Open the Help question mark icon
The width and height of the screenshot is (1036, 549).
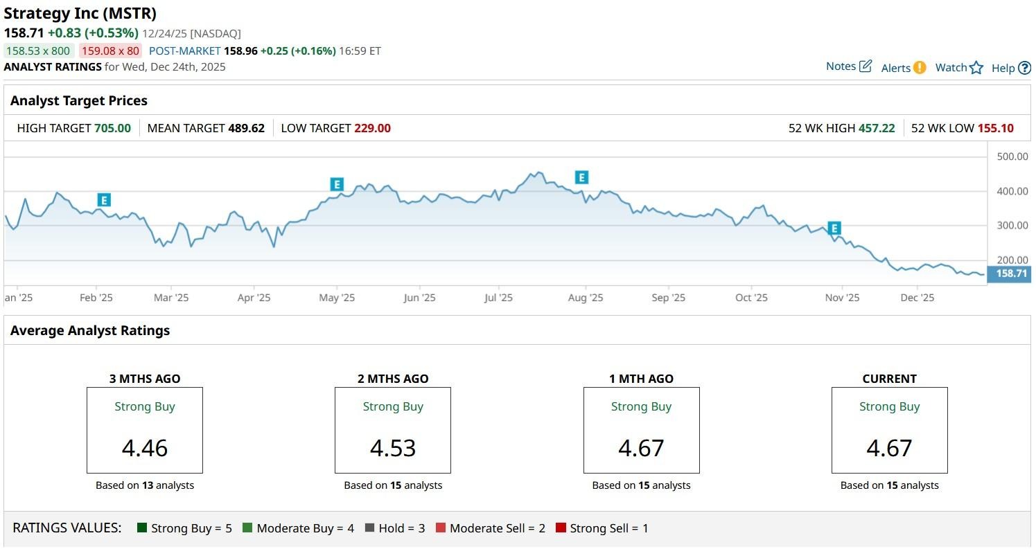click(1024, 68)
